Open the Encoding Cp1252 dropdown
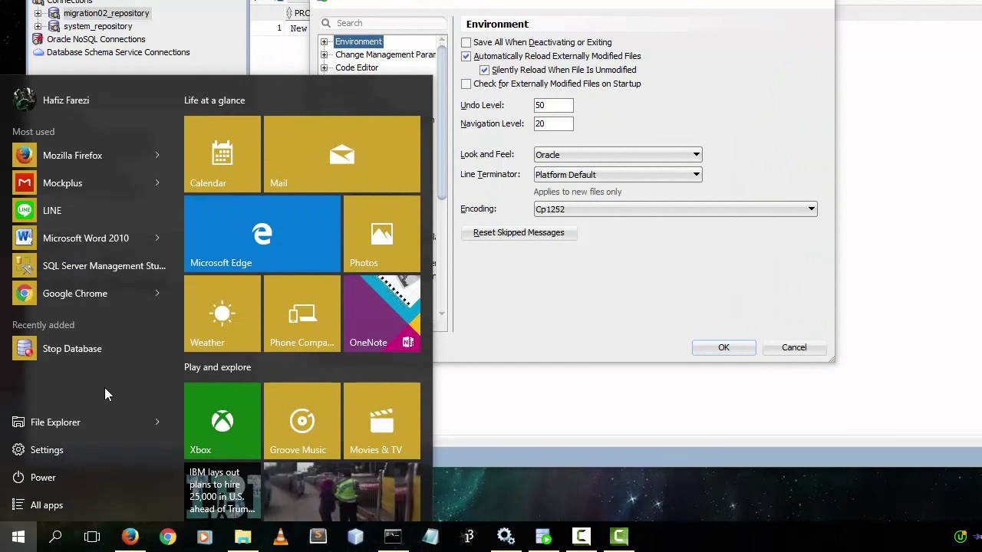Viewport: 982px width, 552px height. coord(675,209)
